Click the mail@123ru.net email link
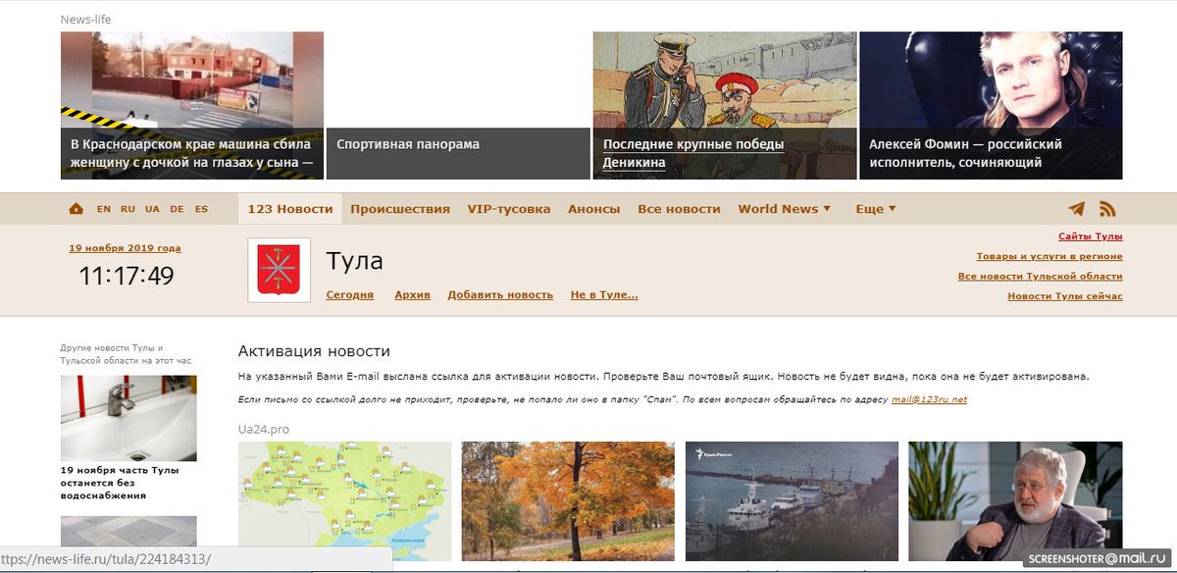 tap(929, 399)
